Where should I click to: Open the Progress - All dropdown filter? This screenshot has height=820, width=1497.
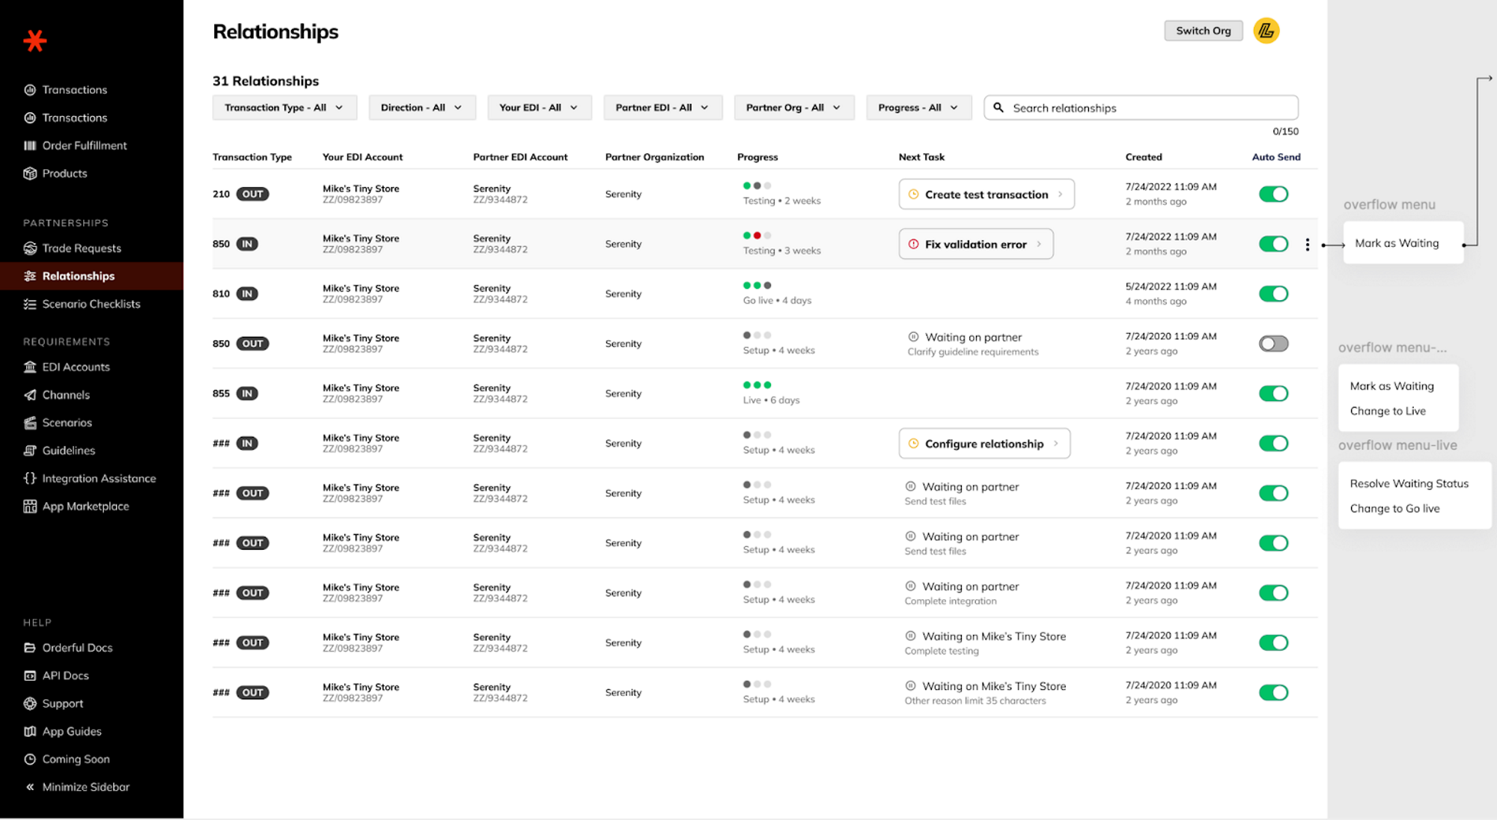pyautogui.click(x=918, y=108)
